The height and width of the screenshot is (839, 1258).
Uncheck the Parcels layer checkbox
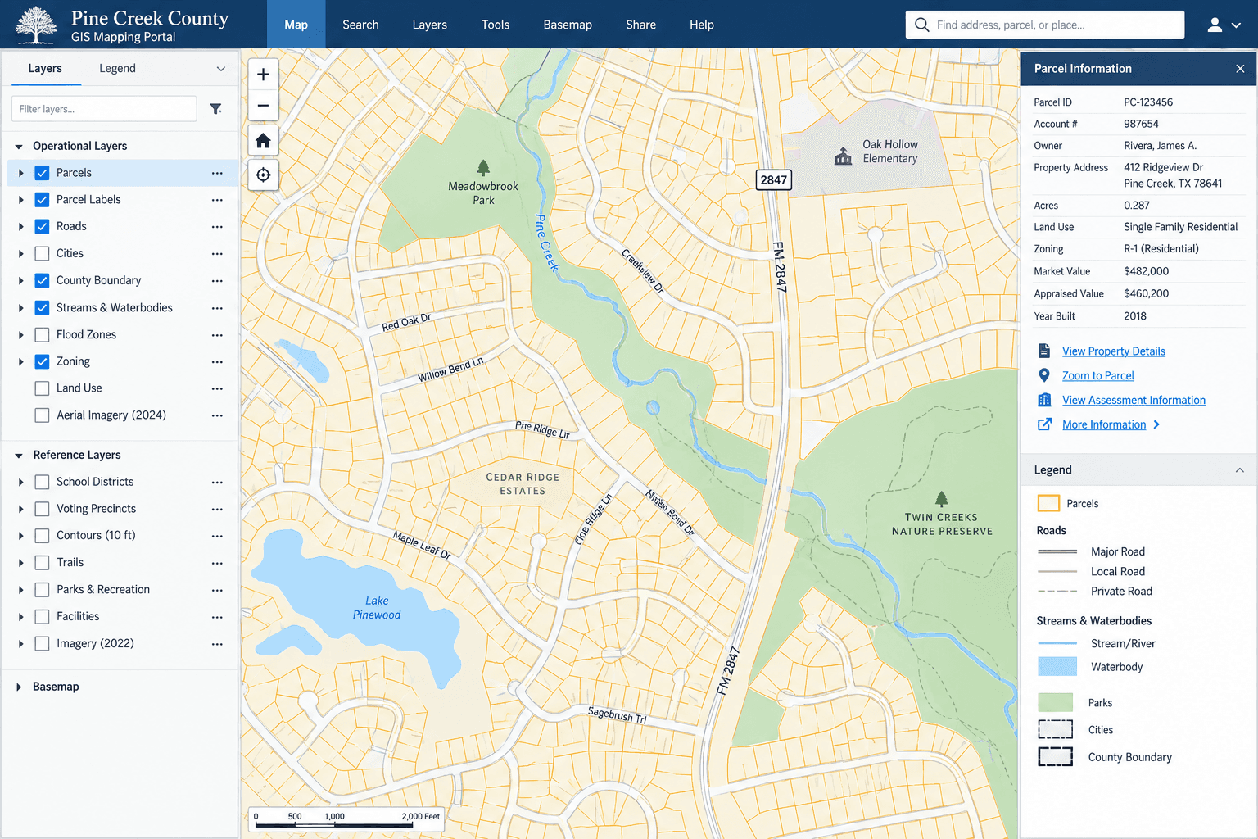click(x=43, y=173)
